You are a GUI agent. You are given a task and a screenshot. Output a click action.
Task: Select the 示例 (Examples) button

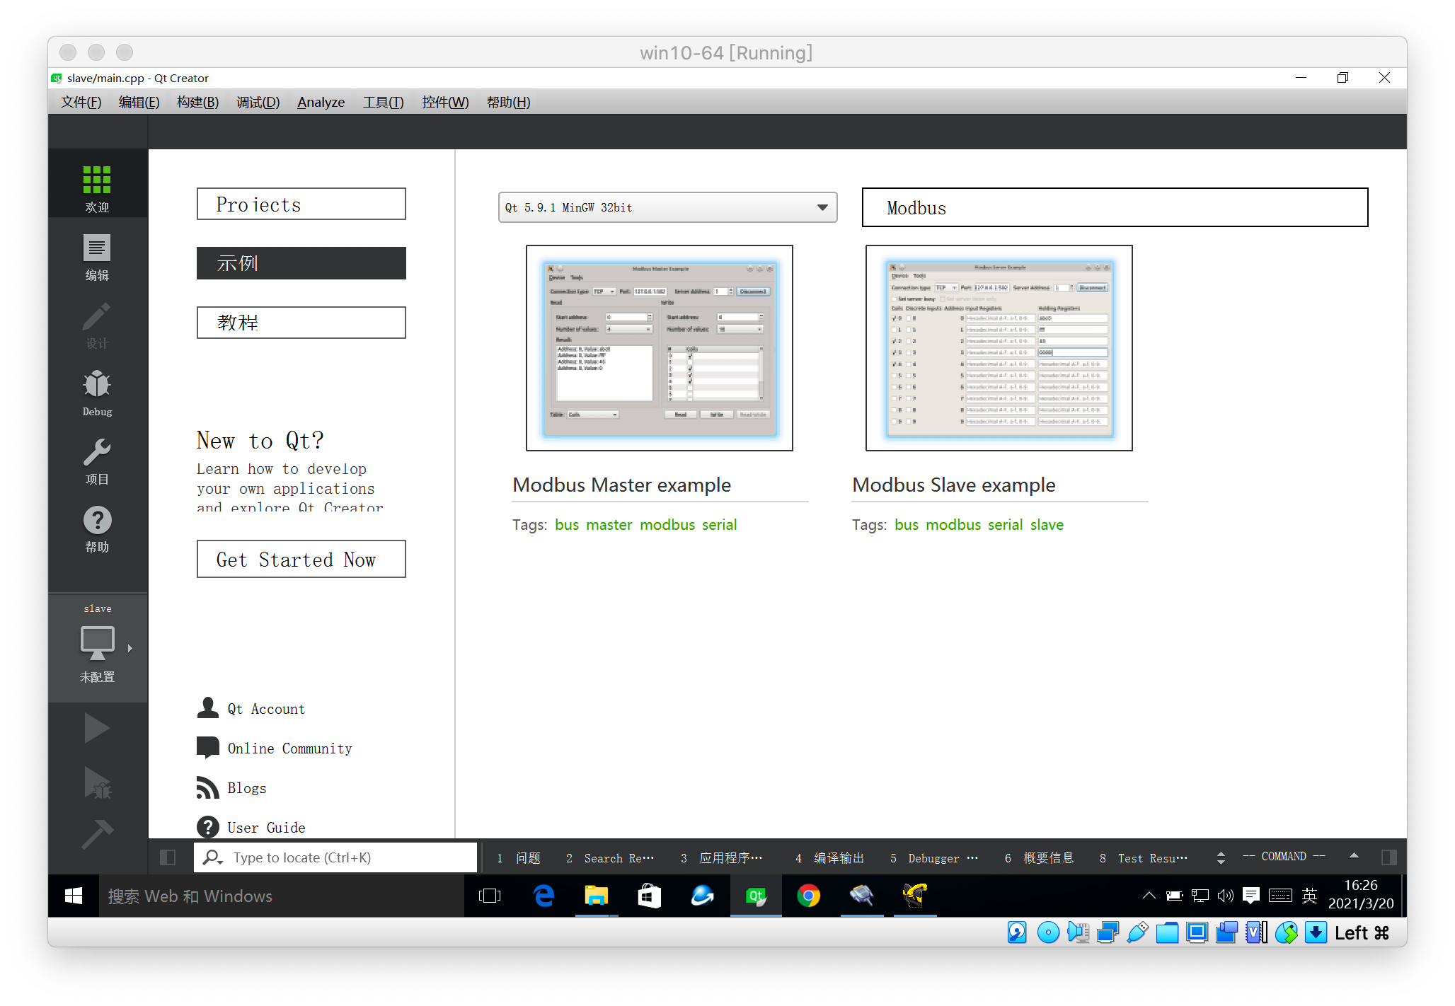(301, 263)
